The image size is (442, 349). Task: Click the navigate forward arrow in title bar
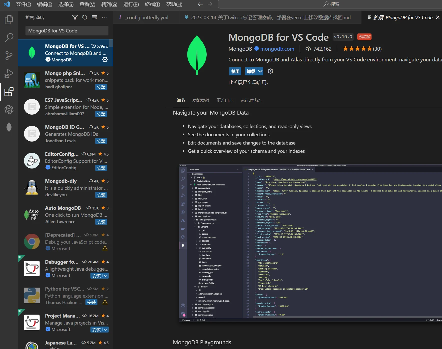pyautogui.click(x=210, y=4)
